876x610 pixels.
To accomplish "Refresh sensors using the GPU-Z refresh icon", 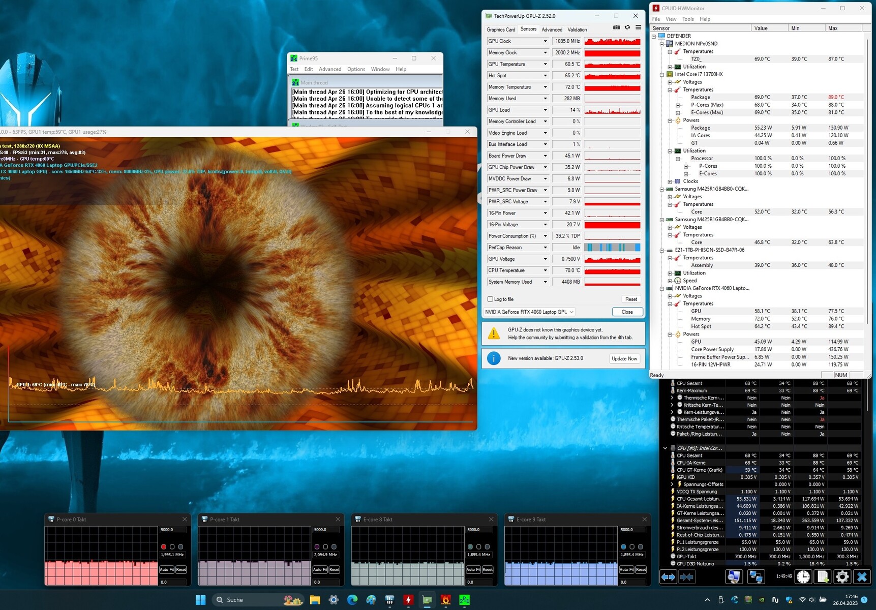I will click(627, 27).
